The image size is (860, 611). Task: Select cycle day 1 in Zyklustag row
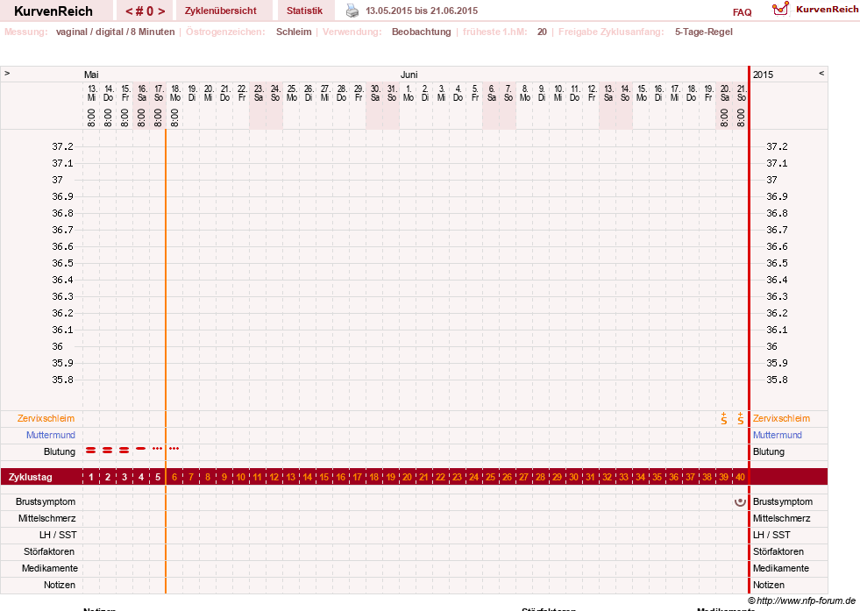tap(91, 477)
